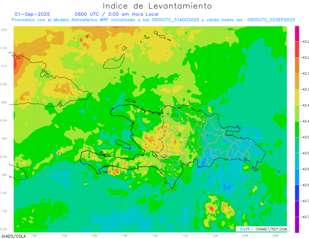Select the "74W" longitude label
Screen dimensions: 309x239
tap(94, 235)
